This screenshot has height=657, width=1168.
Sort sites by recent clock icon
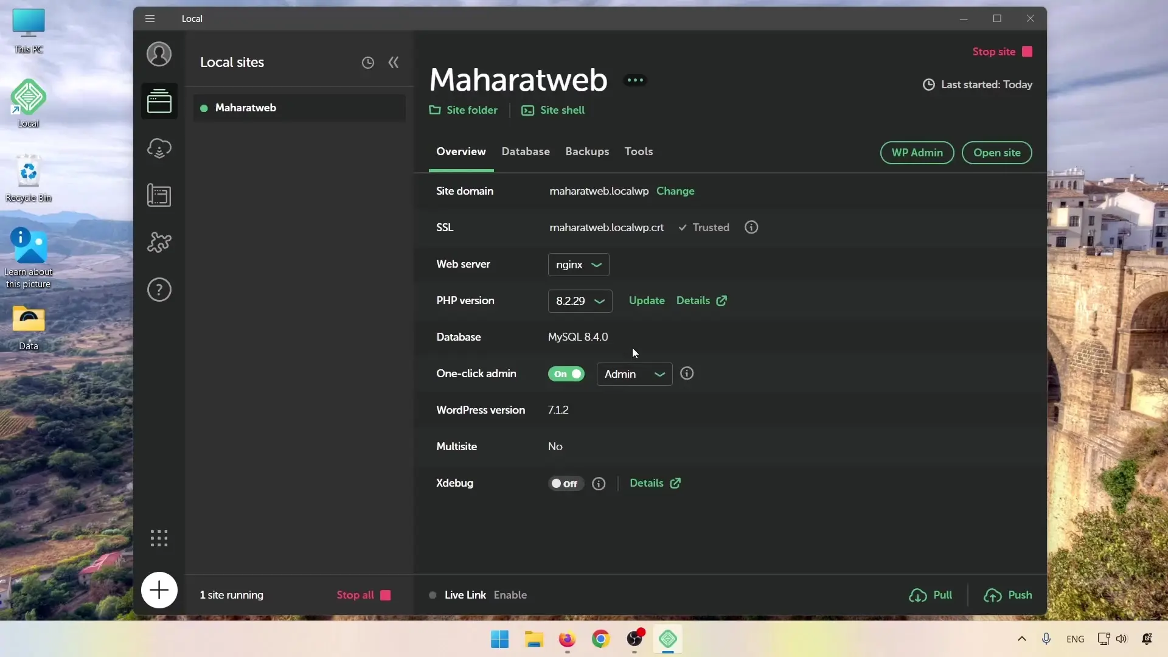(x=368, y=63)
